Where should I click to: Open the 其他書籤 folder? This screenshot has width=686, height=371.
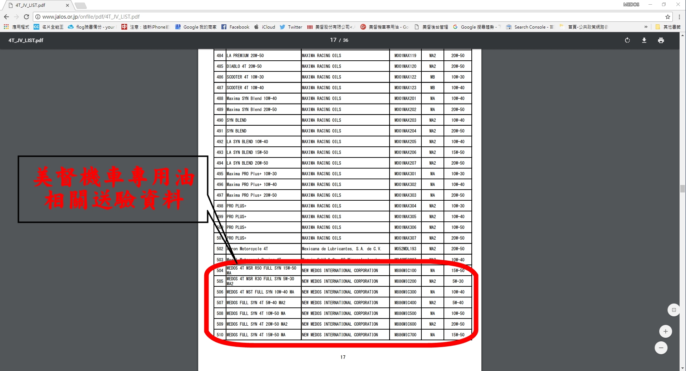tap(668, 27)
